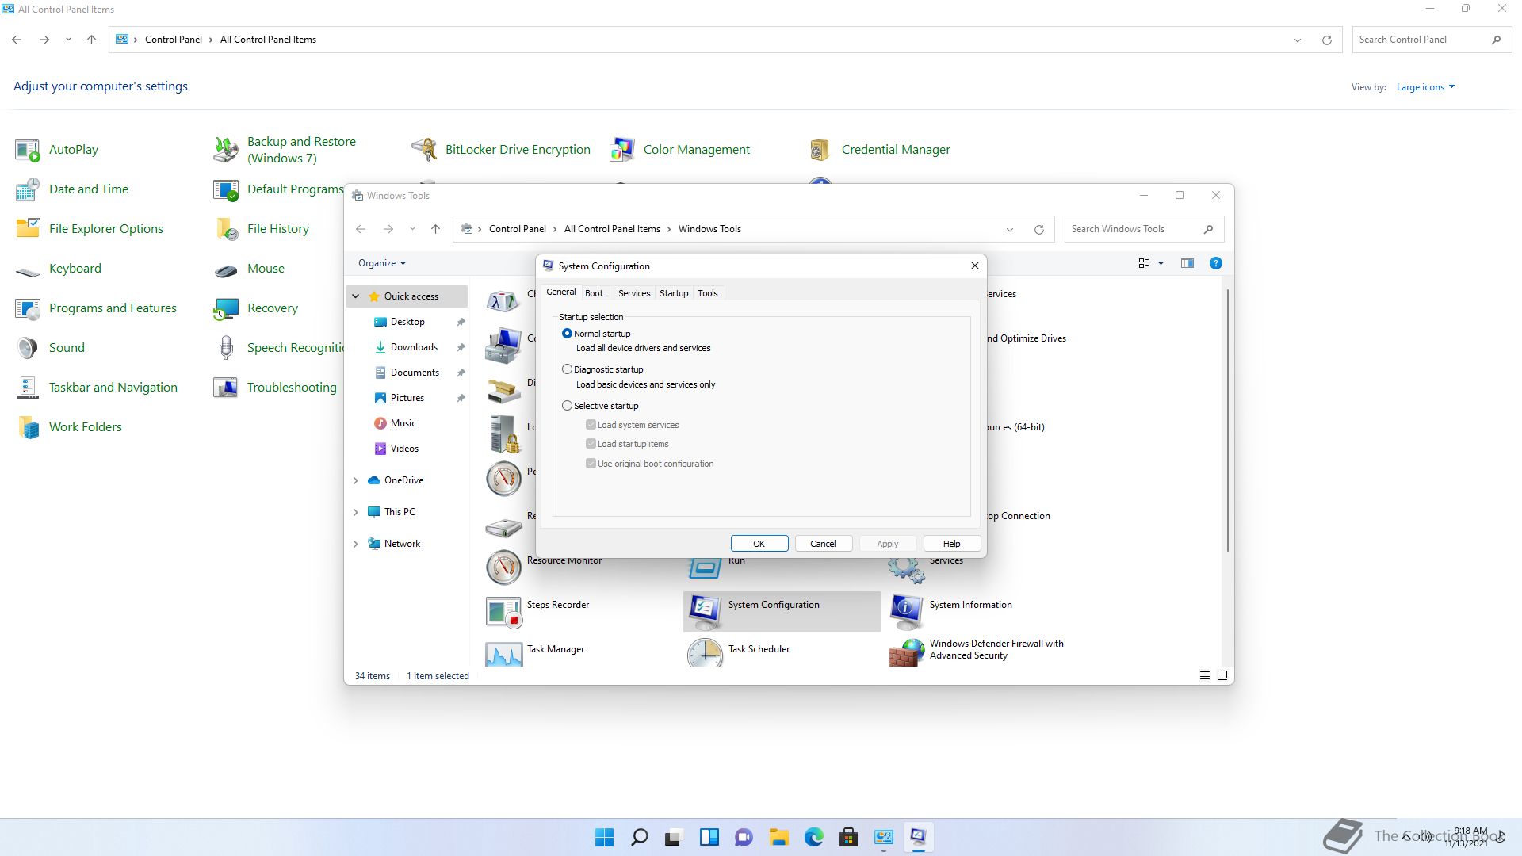Open Troubleshooting control panel icon
The width and height of the screenshot is (1522, 856).
click(226, 387)
